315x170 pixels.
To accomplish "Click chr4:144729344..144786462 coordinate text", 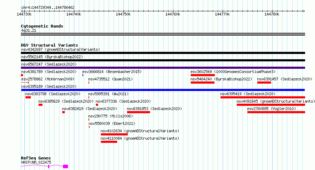I will pyautogui.click(x=48, y=8).
